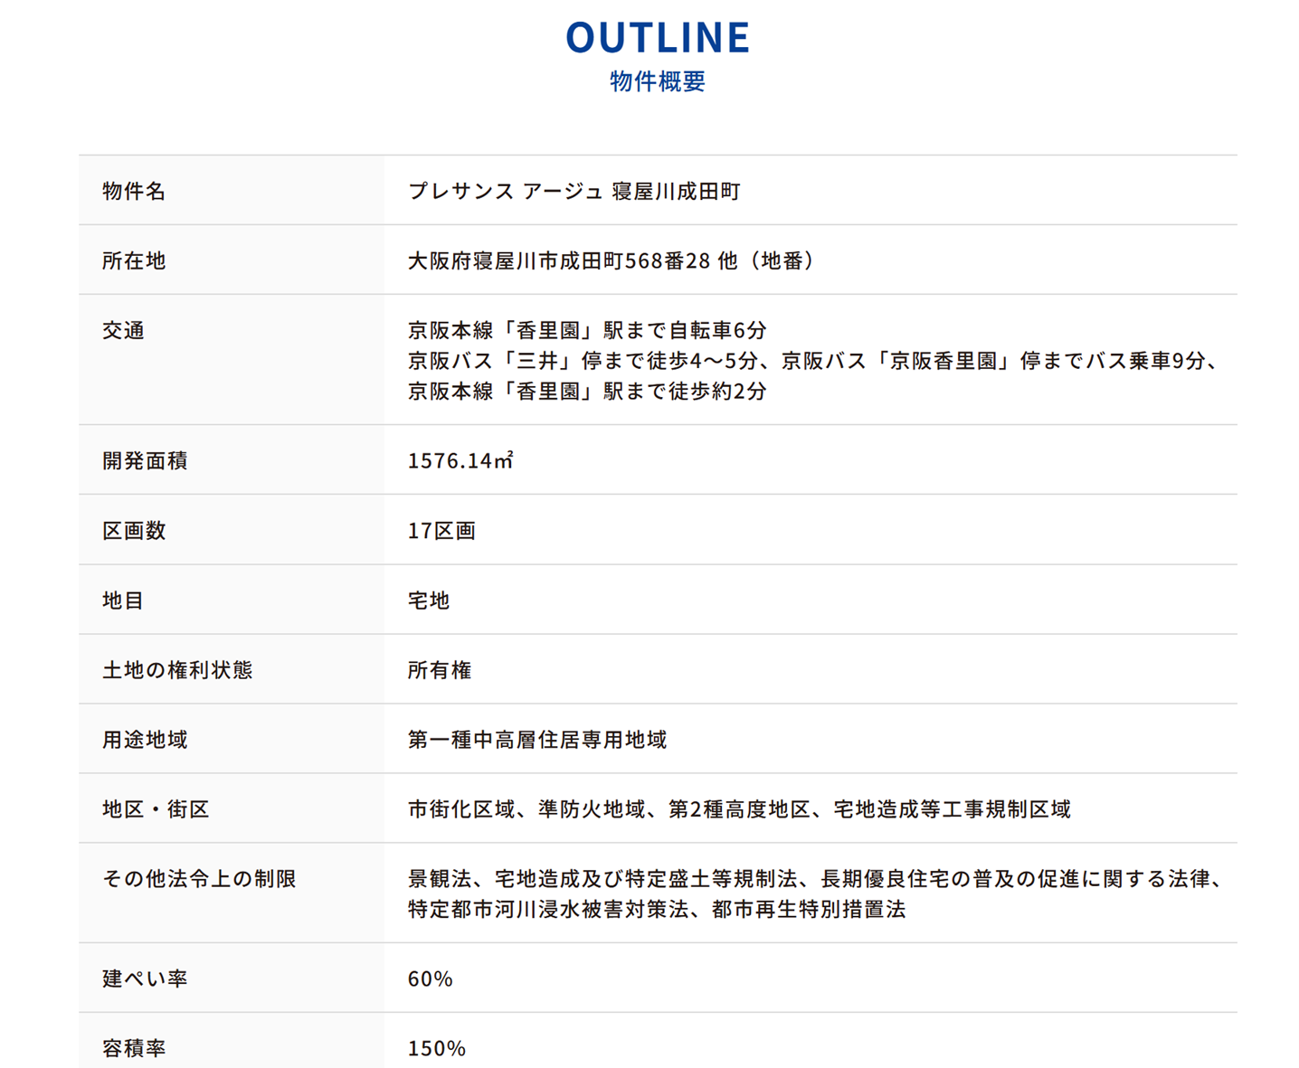Select the value "第一種中高層住居専用地域"
Screen dimensions: 1299x1068
pyautogui.click(x=537, y=739)
